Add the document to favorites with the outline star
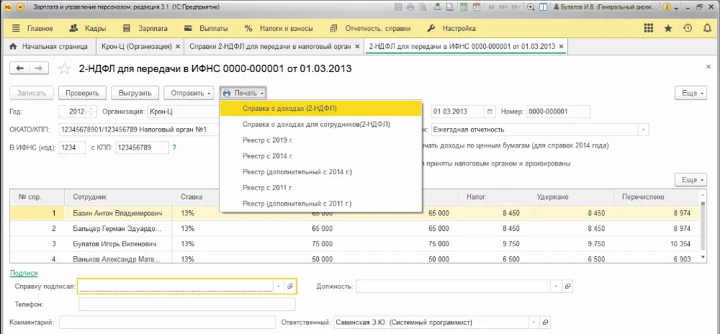This screenshot has width=720, height=334. 64,69
